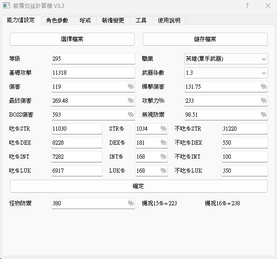Select the 裝備變更 tab
Viewport: 277px width, 259px height.
point(113,21)
